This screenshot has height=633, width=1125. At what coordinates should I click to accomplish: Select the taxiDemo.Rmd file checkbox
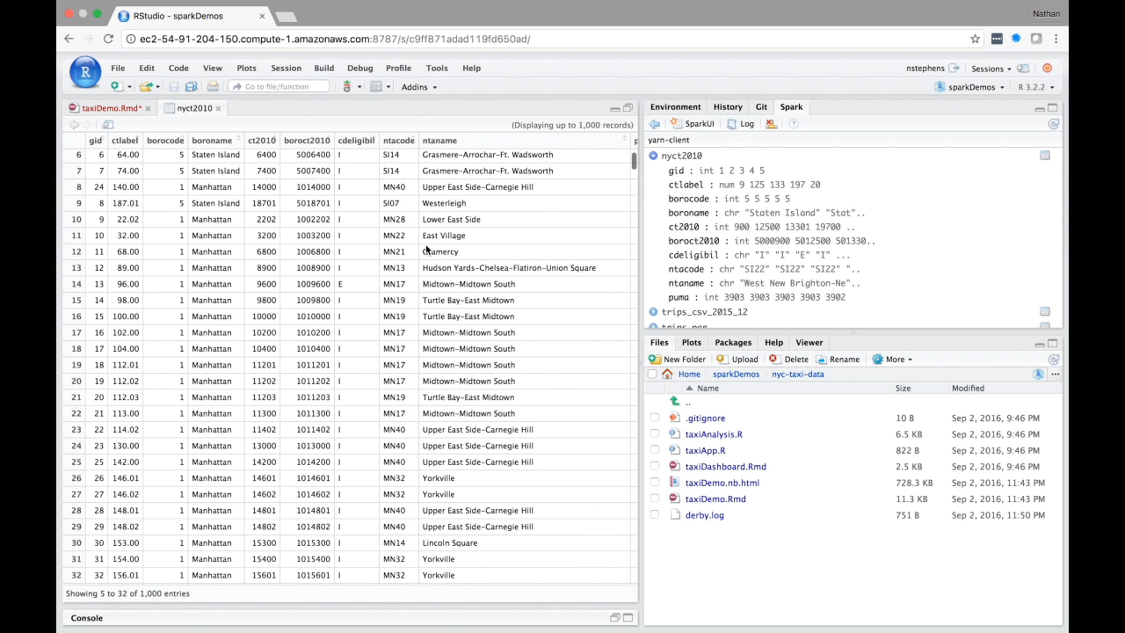(654, 499)
